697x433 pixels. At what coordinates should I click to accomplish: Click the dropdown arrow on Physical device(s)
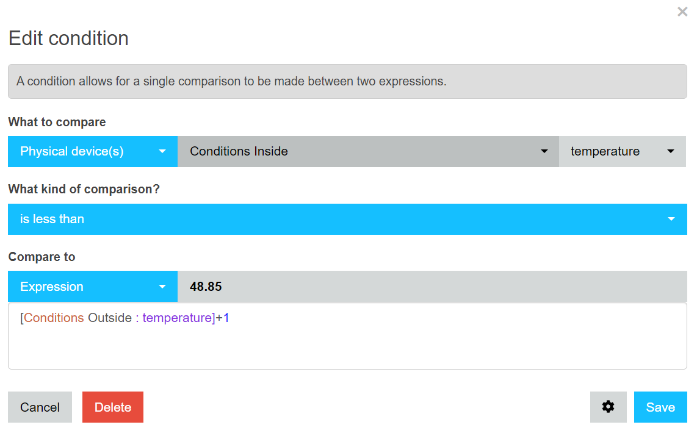[162, 151]
